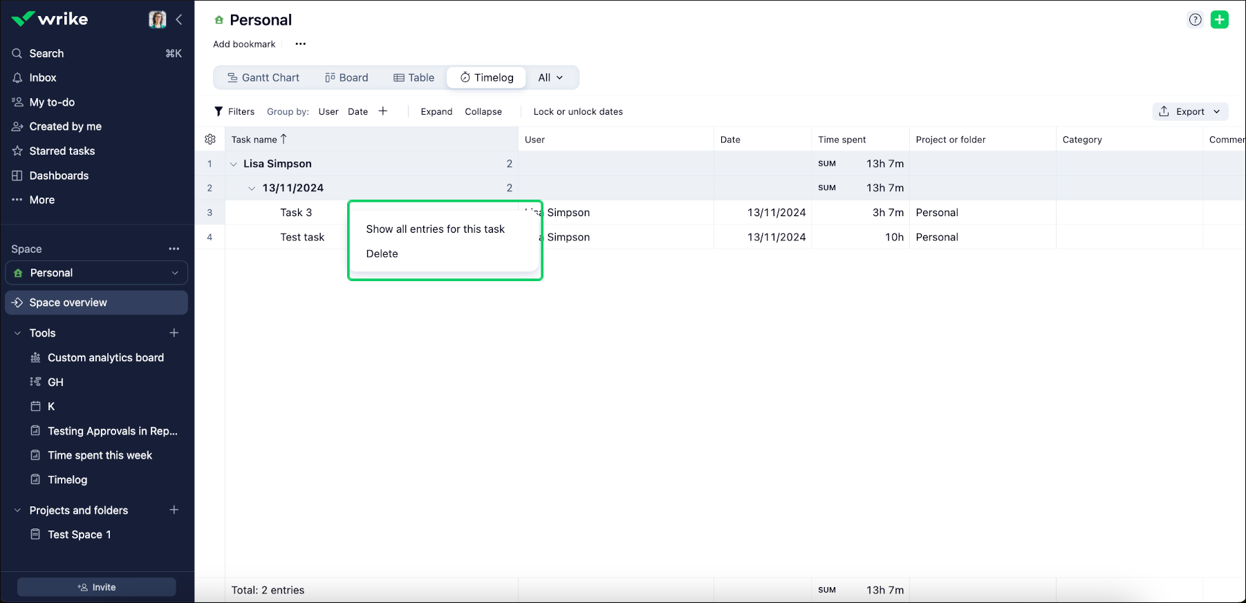Click the Invite button
Viewport: 1246px width, 603px height.
tap(97, 587)
